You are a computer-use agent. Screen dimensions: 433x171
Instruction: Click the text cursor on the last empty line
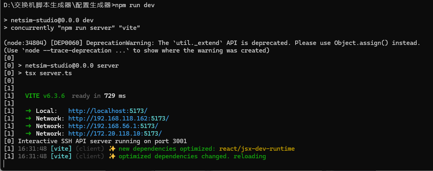coord(4,164)
